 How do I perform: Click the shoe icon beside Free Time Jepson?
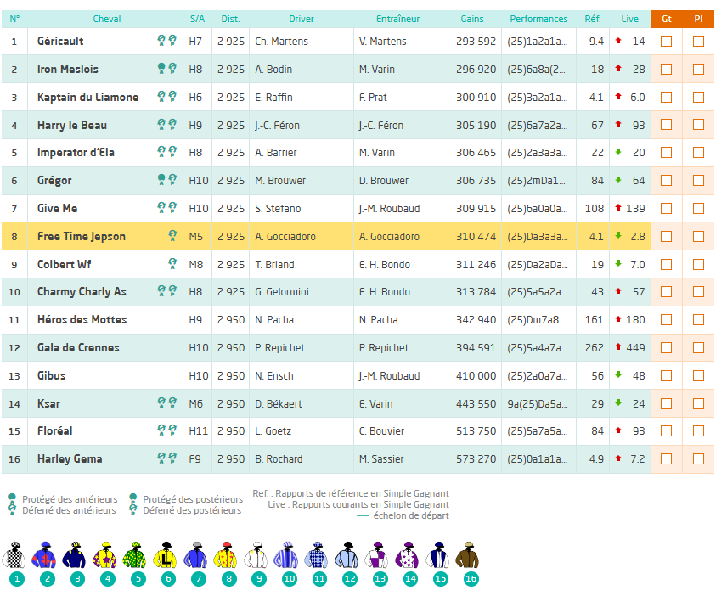tap(172, 236)
